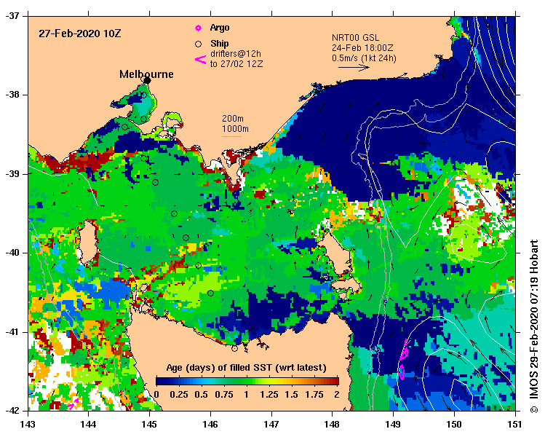Click the '24-Feb 18:00Z' timestamp
Screen dimensions: 545x437
click(362, 47)
